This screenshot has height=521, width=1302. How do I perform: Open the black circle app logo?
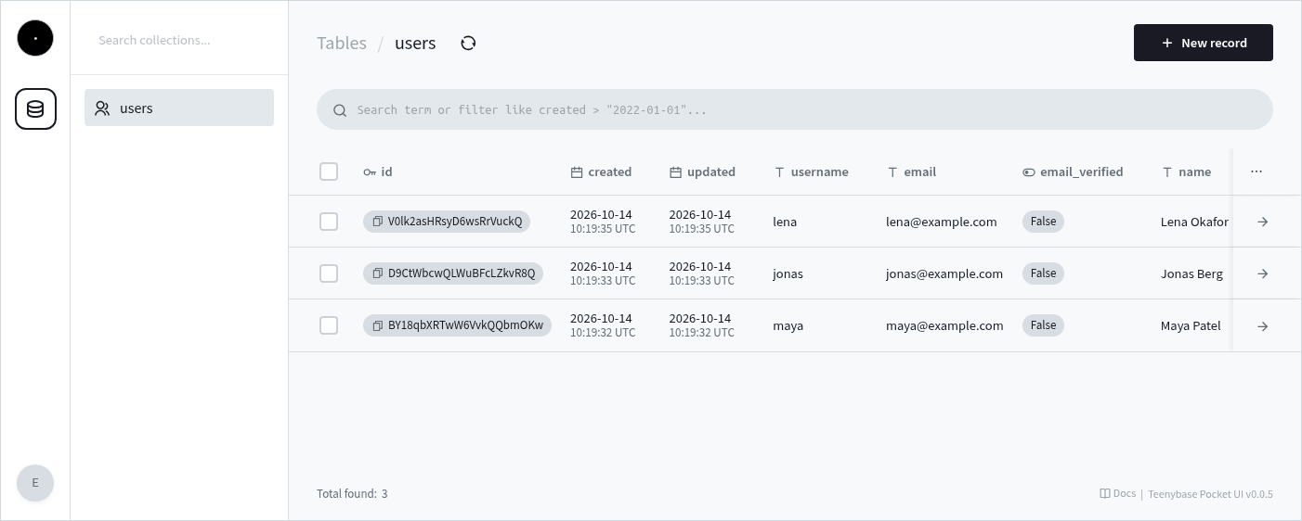pos(35,38)
